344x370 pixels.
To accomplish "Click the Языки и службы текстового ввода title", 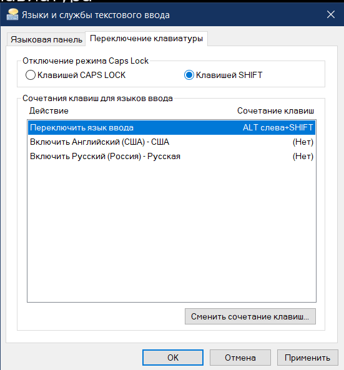I will 96,15.
